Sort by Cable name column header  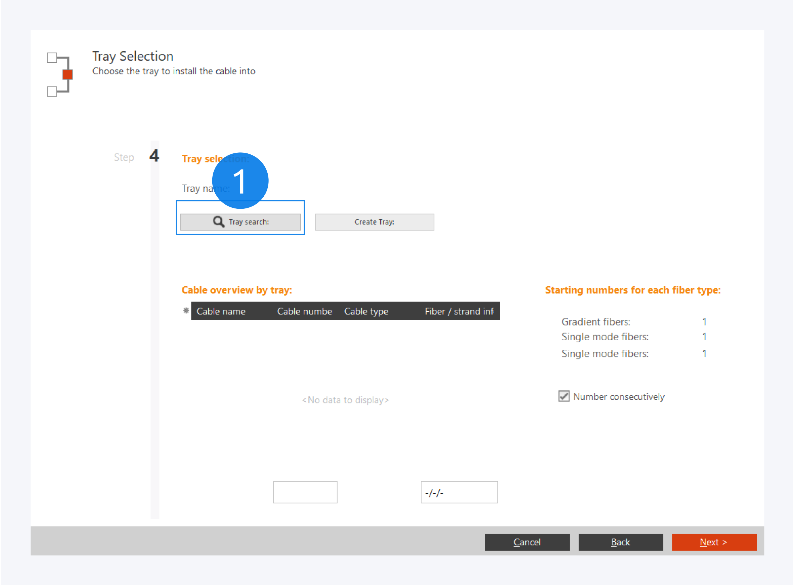(x=221, y=311)
